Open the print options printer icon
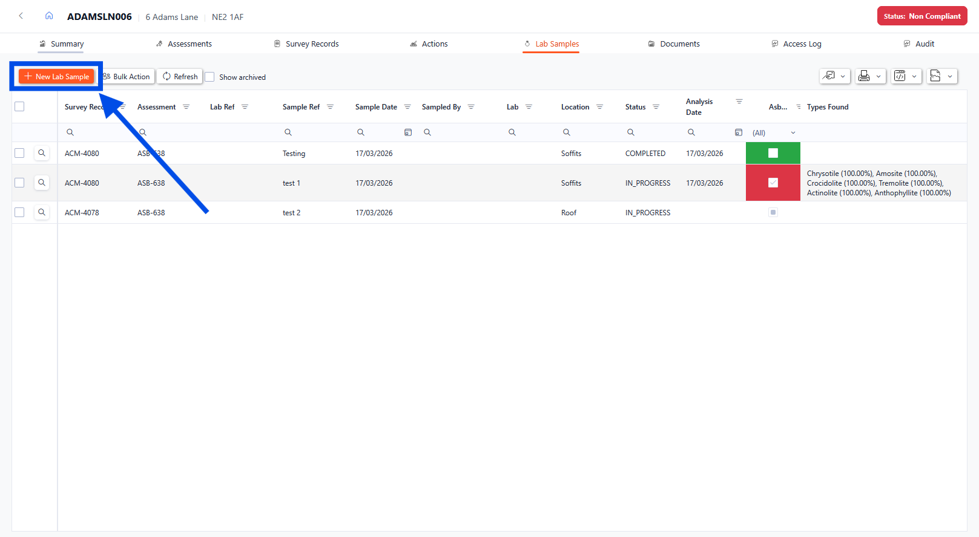The height and width of the screenshot is (537, 979). pyautogui.click(x=864, y=76)
